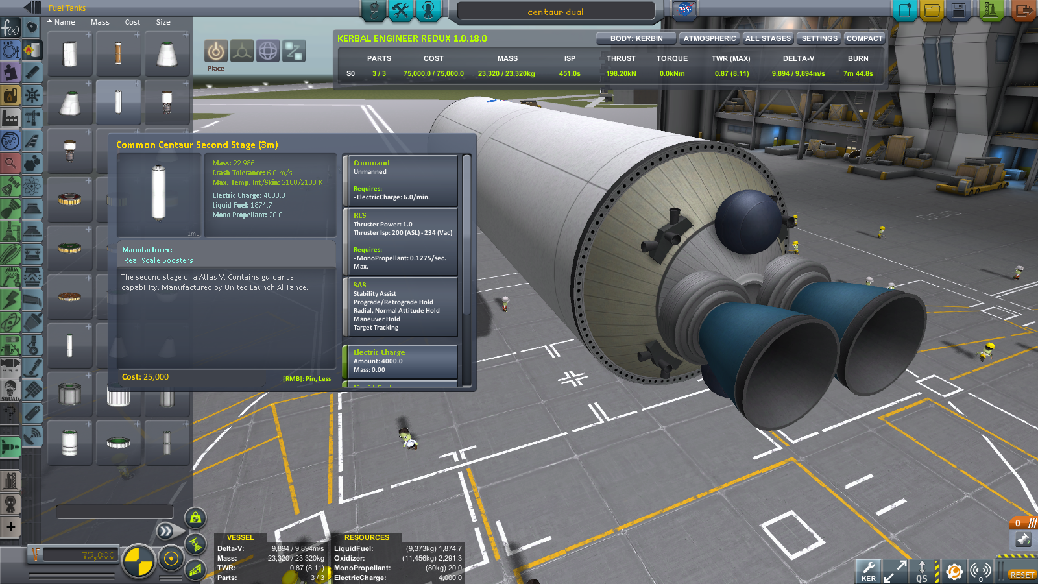Expand advanced mode double-arrow button
Image resolution: width=1038 pixels, height=584 pixels.
click(x=167, y=531)
